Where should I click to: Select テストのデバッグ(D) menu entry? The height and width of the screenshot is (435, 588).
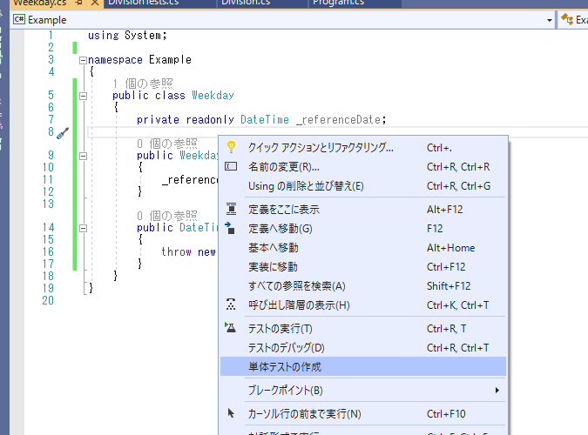363,348
